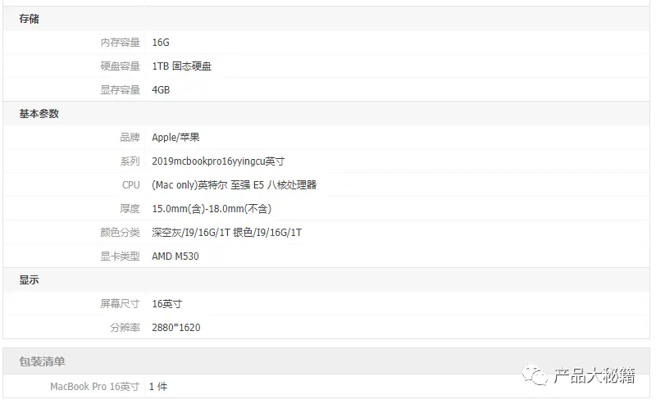Select the MacBook Pro 16英寸 package item

94,387
